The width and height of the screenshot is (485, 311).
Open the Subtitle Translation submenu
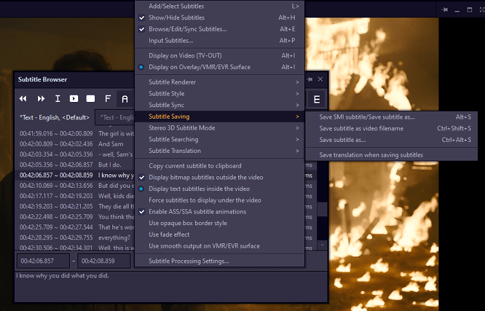[220, 151]
